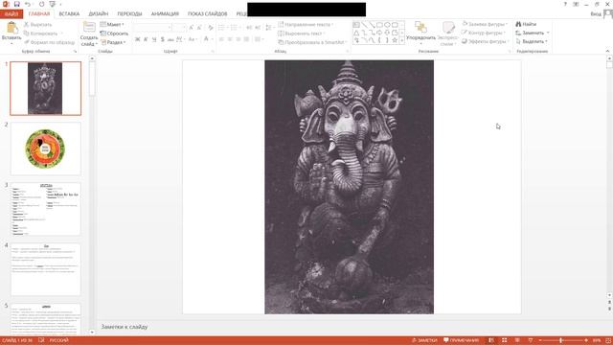Toggle underline Ч formatting
Image resolution: width=613 pixels, height=345 pixels.
tap(154, 39)
